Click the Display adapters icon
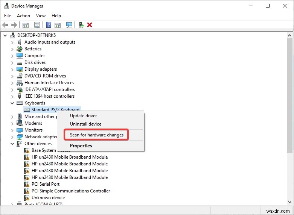Viewport: 294px width, 215px height. point(20,69)
